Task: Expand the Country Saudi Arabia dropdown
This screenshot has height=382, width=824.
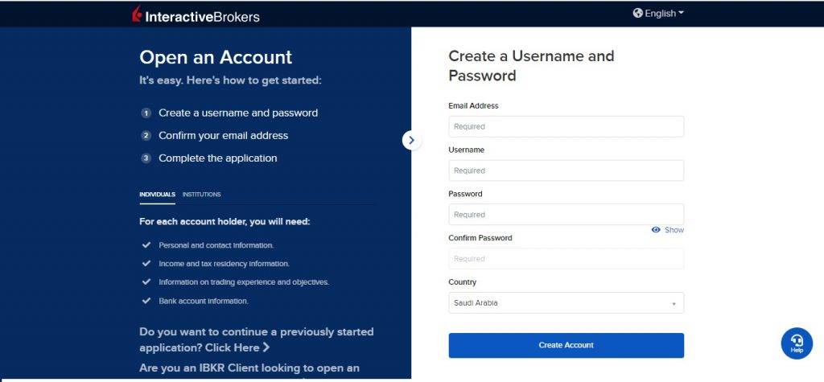Action: point(566,303)
